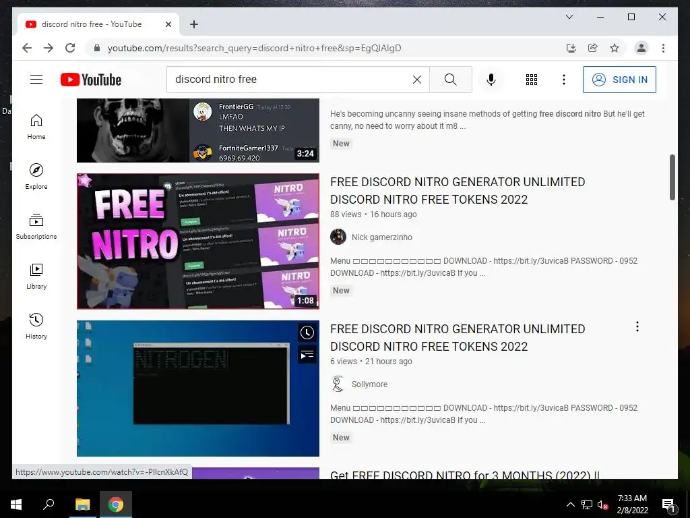Go back in Chrome
The width and height of the screenshot is (690, 518).
click(27, 48)
